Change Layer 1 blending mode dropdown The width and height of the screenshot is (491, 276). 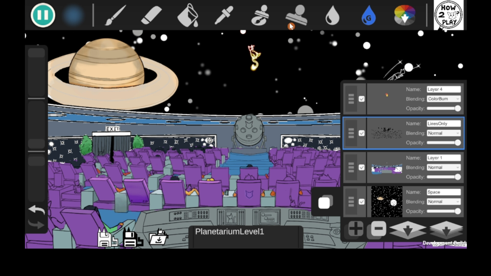click(x=443, y=167)
